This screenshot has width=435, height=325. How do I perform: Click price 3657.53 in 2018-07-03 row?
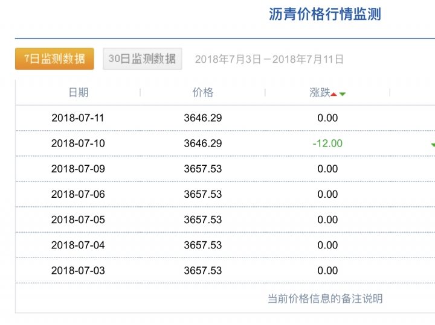pos(203,271)
